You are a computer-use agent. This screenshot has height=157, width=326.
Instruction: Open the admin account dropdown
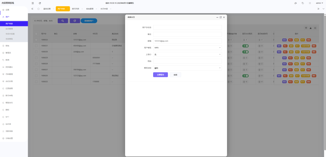point(319,3)
